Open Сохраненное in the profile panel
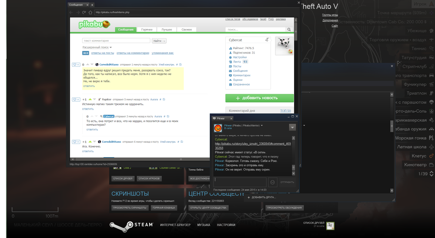This screenshot has width=435, height=238. coord(241,84)
